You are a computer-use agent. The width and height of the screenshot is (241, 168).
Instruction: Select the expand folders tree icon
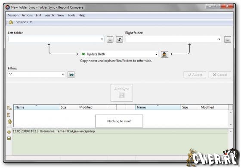[9, 108]
